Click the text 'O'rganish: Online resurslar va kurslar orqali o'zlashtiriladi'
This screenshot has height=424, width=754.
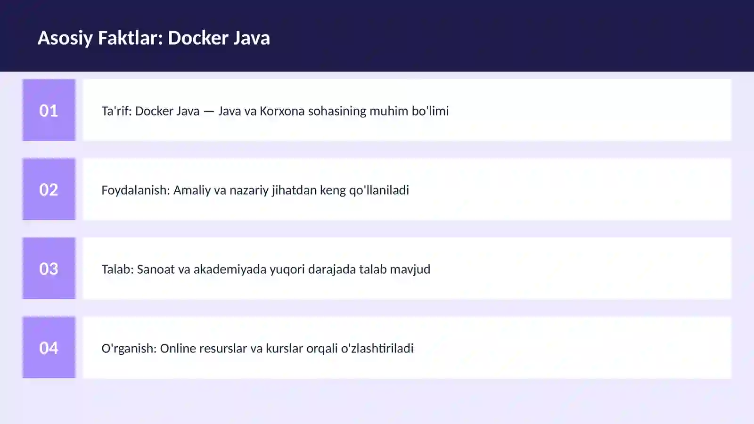(257, 348)
